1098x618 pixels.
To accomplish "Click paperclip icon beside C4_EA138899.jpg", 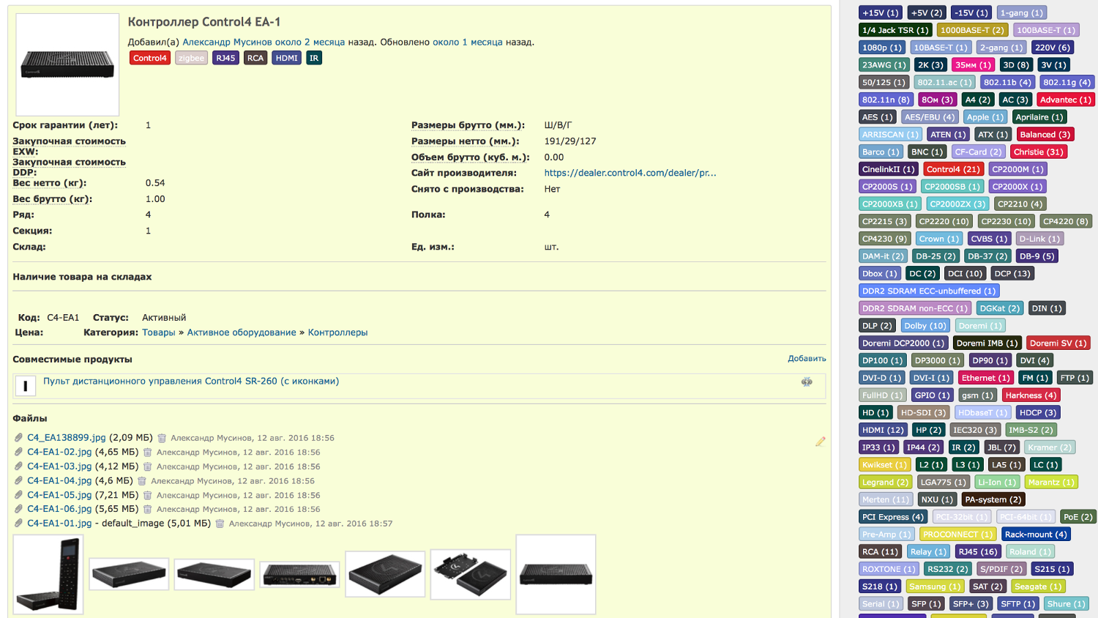I will [x=18, y=438].
